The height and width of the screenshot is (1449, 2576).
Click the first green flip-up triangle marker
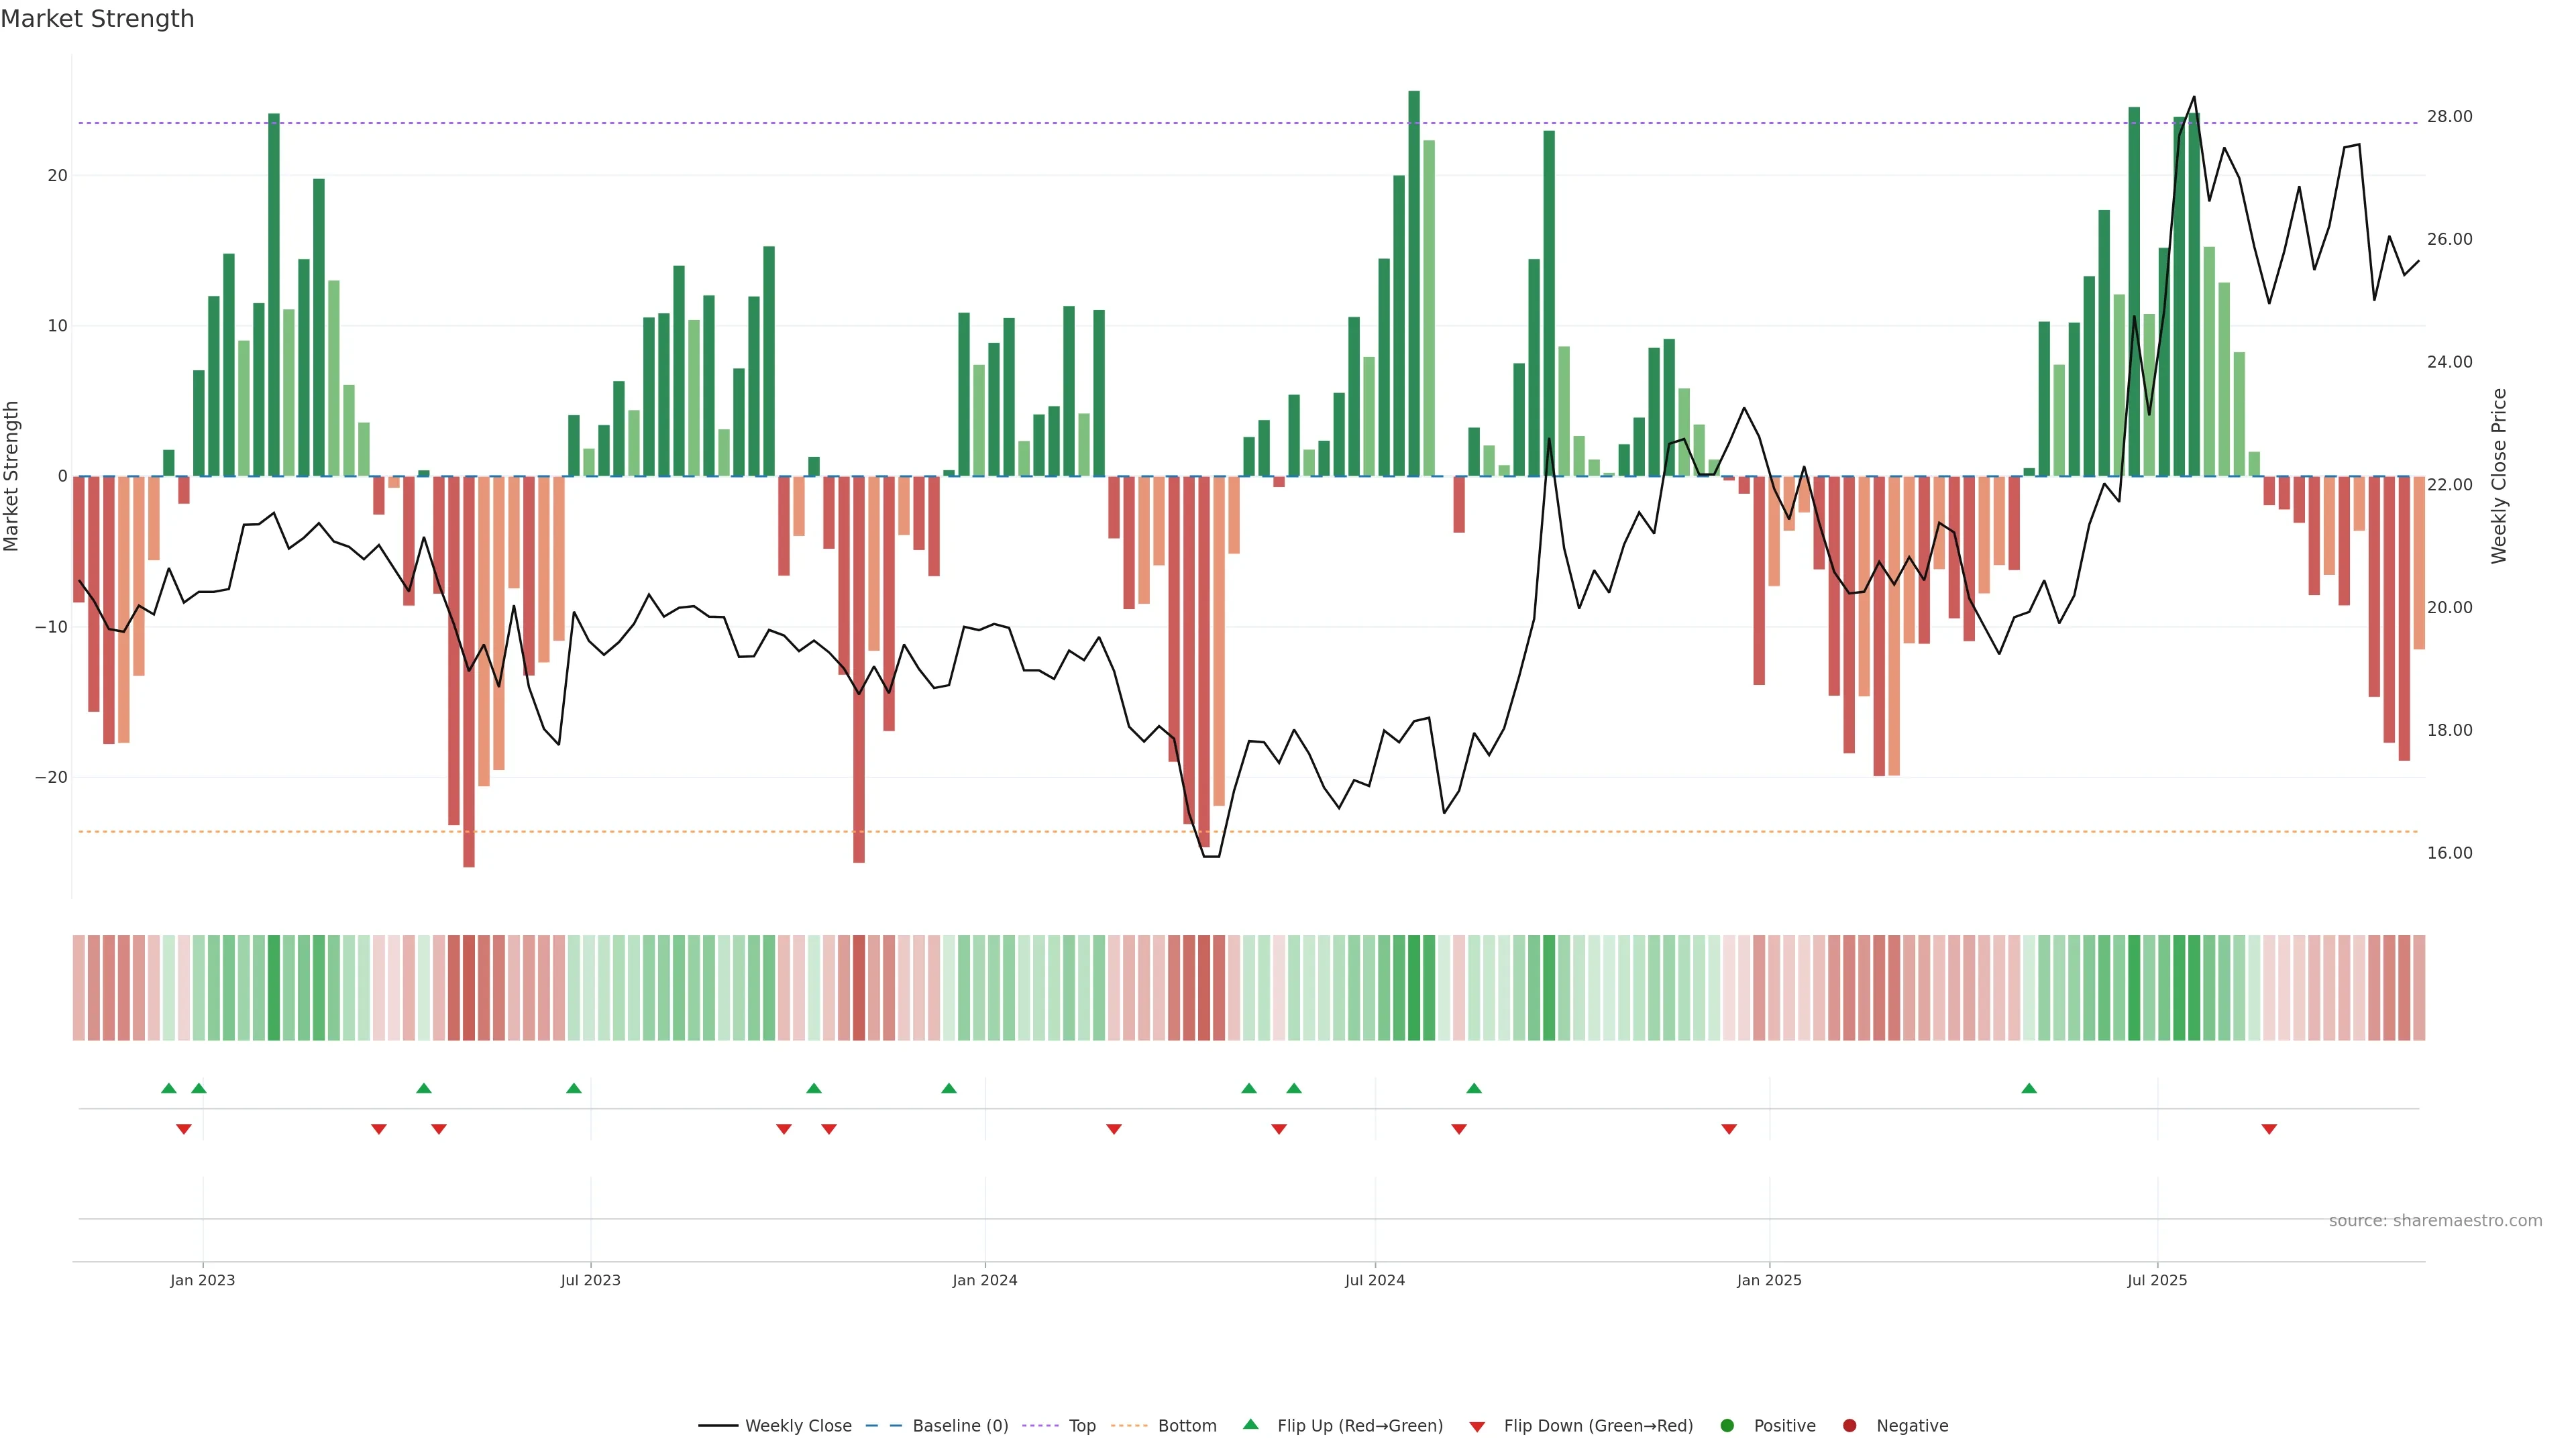[x=169, y=1088]
